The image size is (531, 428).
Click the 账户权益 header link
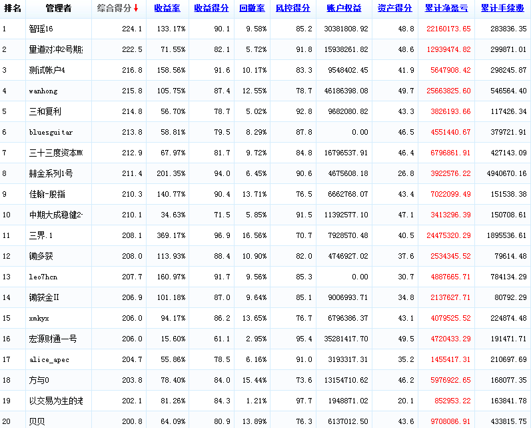click(x=344, y=9)
